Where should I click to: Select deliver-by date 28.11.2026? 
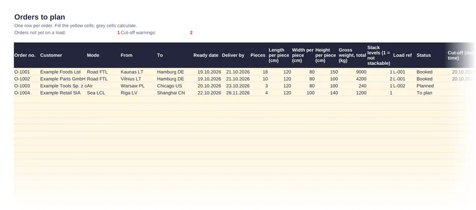click(x=237, y=93)
